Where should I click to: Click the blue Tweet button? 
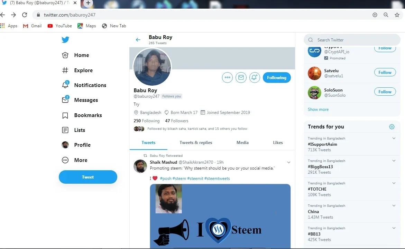click(88, 177)
